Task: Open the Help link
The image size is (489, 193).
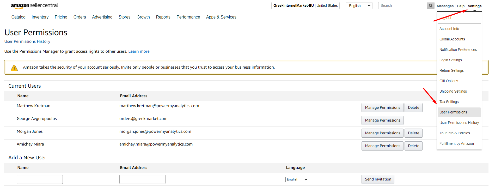Action: pos(461,6)
